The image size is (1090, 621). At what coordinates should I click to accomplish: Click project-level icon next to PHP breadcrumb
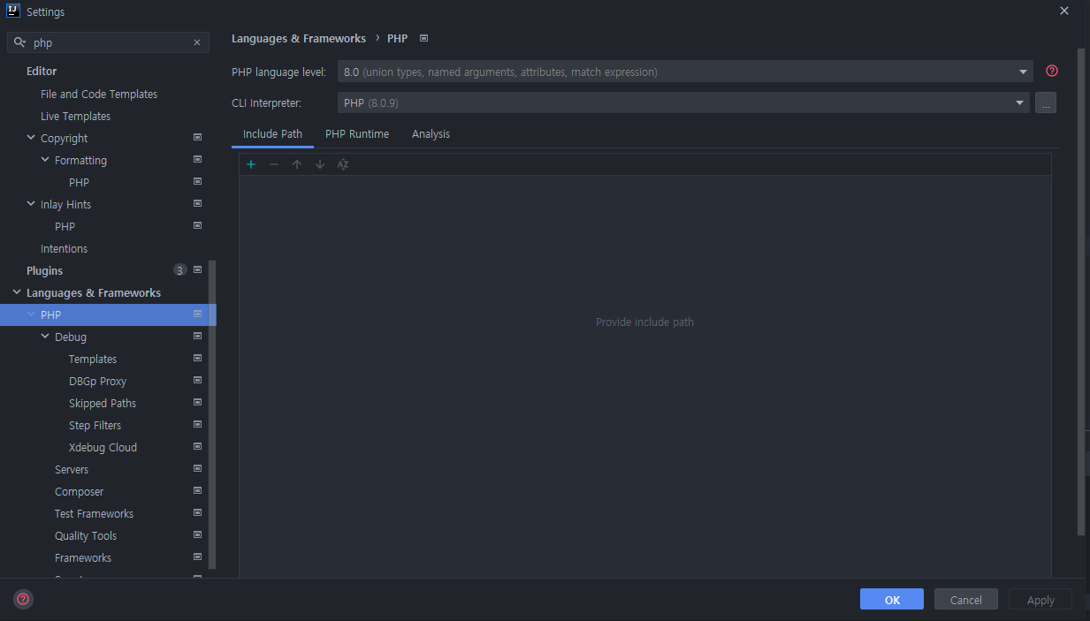(x=424, y=38)
